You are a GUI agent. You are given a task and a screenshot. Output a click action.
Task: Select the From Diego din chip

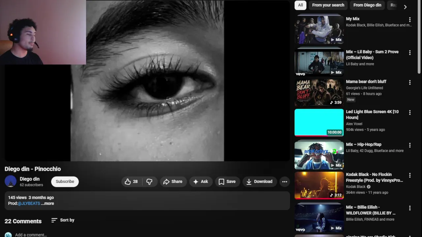367,5
